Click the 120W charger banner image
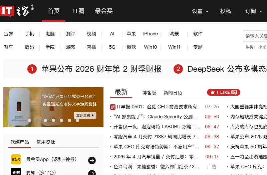This screenshot has width=267, height=175. [53, 107]
